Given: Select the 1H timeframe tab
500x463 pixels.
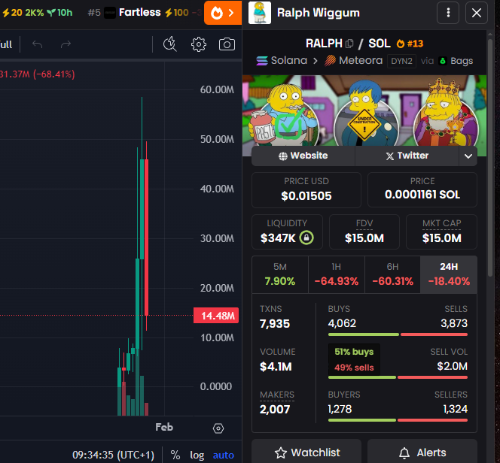Looking at the screenshot, I should [337, 274].
